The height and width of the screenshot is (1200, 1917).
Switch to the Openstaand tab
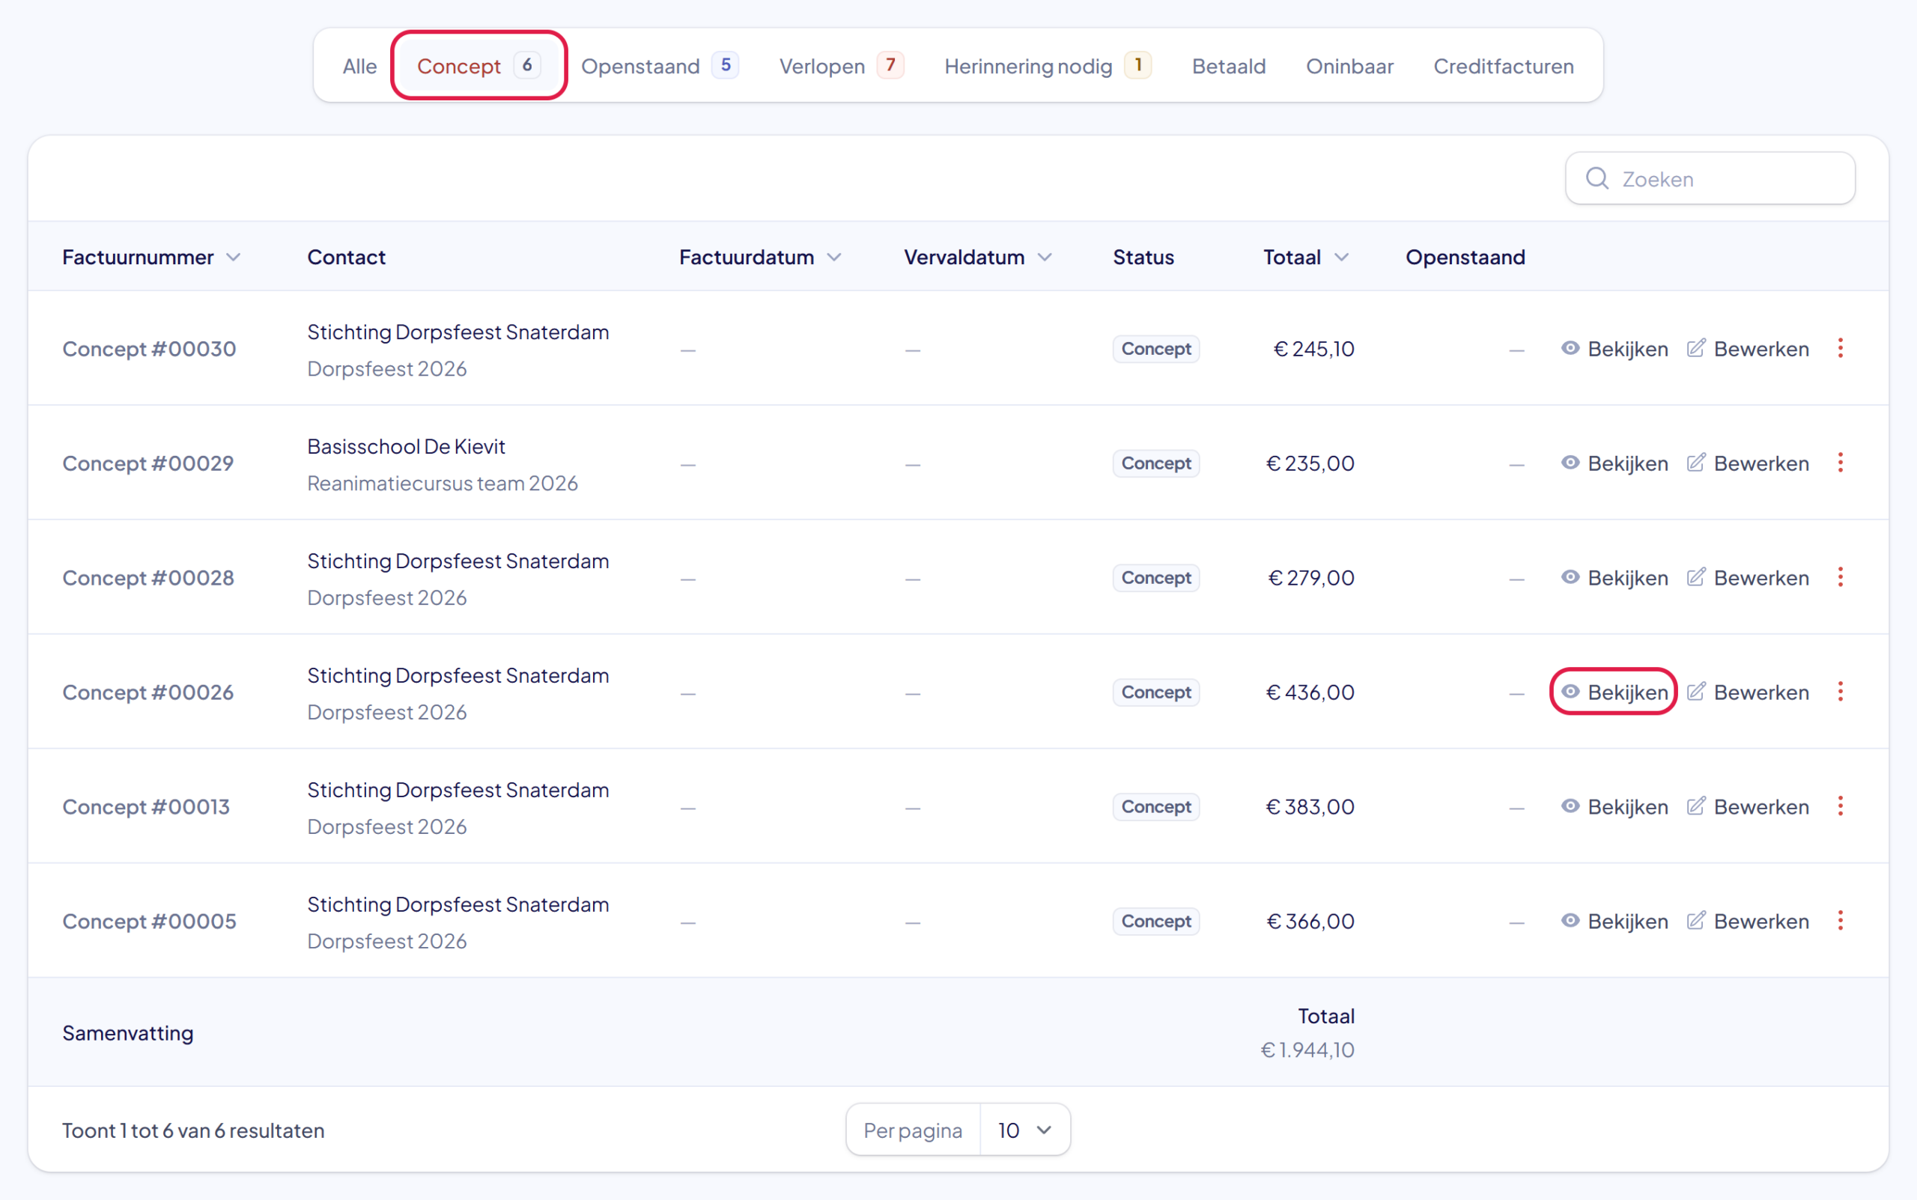(x=660, y=66)
